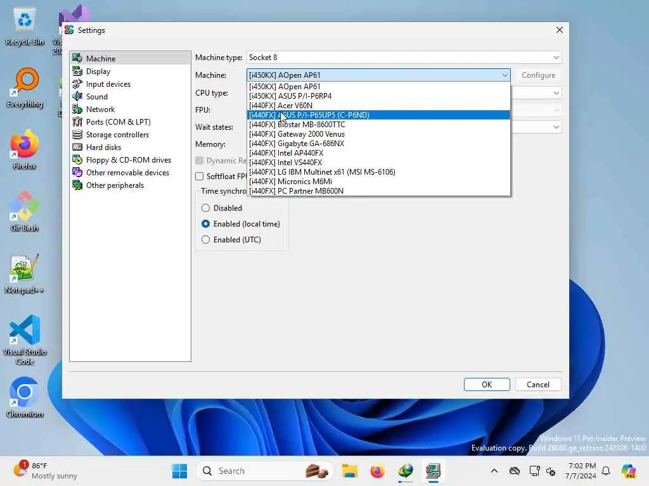This screenshot has height=486, width=649.
Task: Open File Explorer from the taskbar
Action: coord(350,471)
